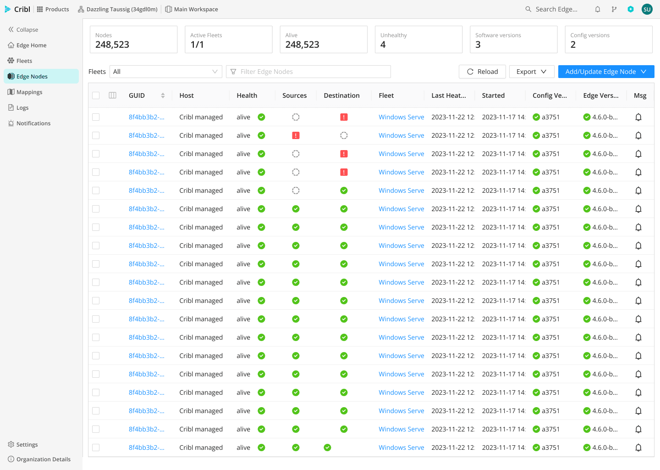660x470 pixels.
Task: Open the Add/Update Edge Node dropdown
Action: 606,72
